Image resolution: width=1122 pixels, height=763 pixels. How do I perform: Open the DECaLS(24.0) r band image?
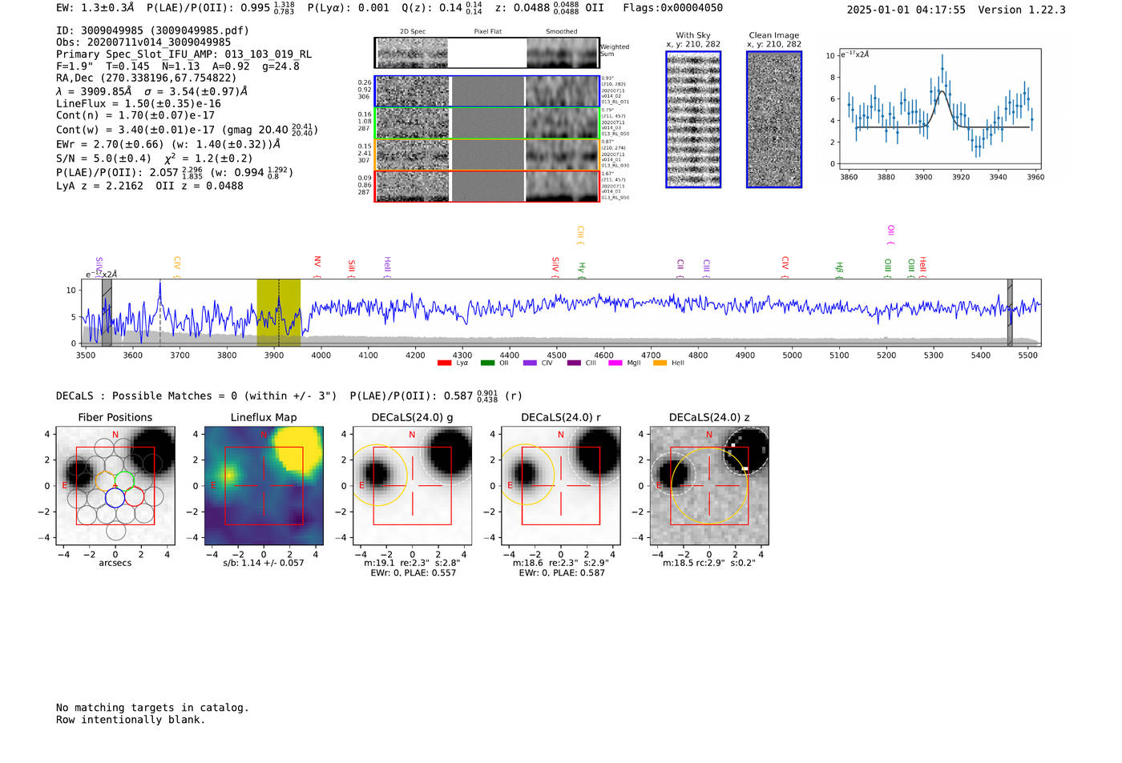(x=561, y=486)
